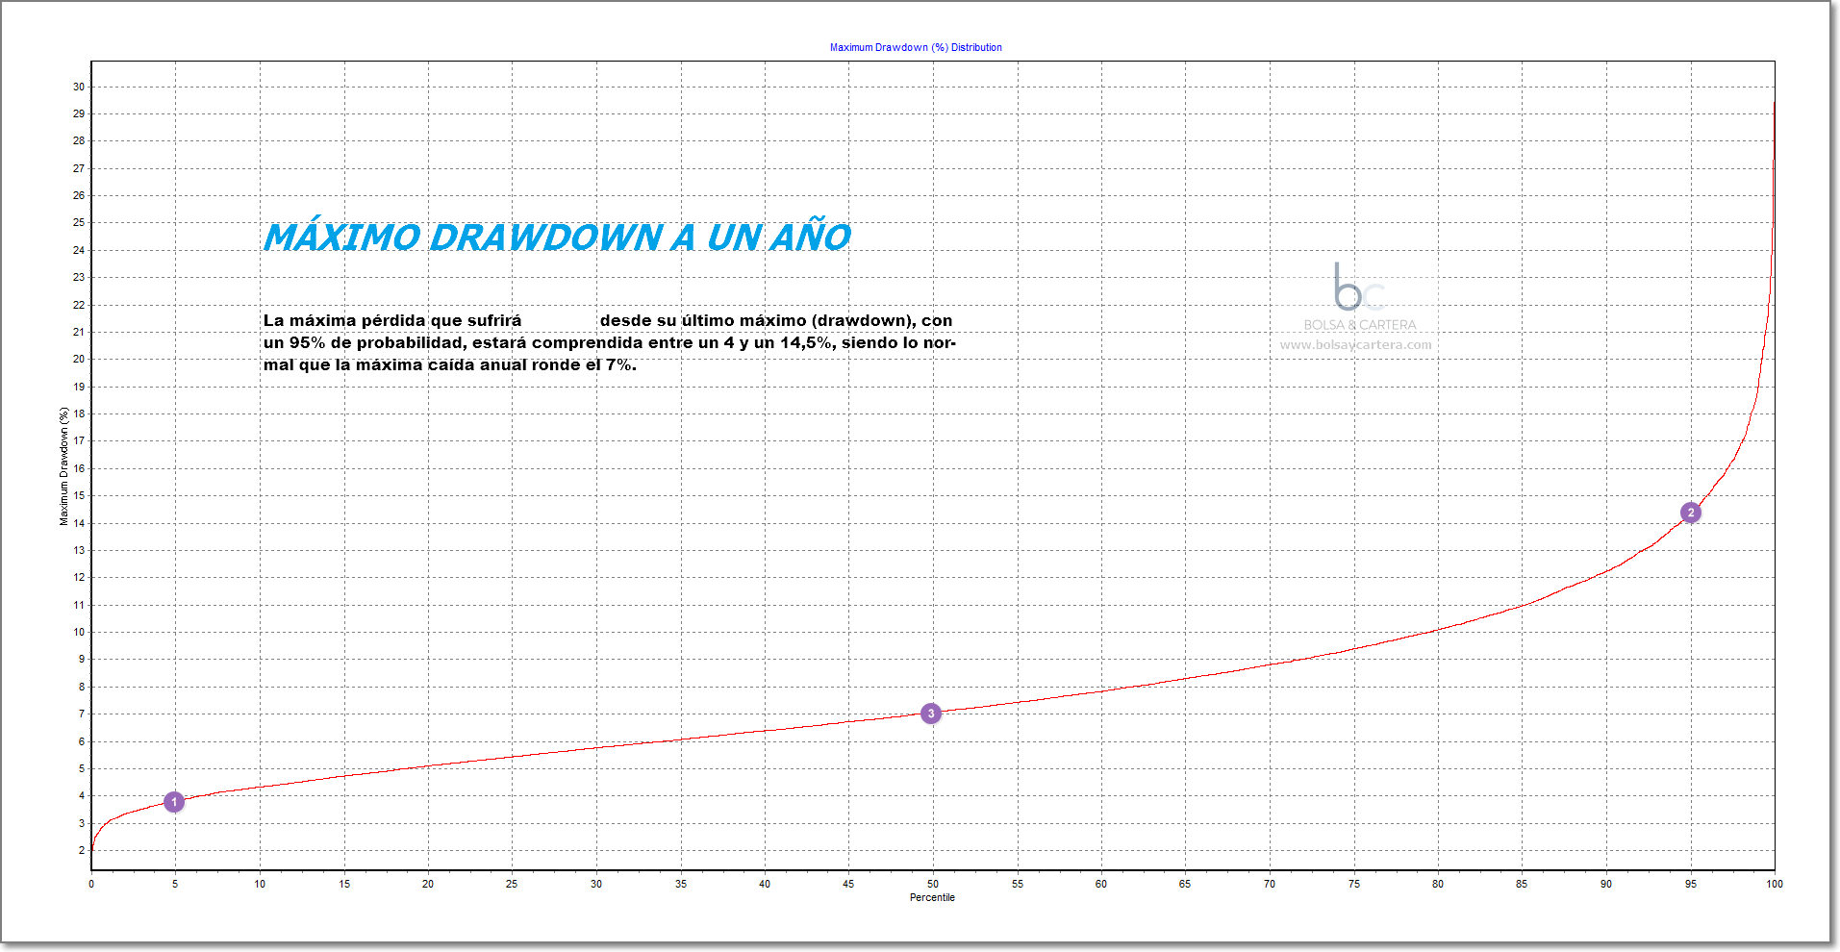Click percentile axis tick label '80'
This screenshot has width=1840, height=952.
coord(1438,884)
